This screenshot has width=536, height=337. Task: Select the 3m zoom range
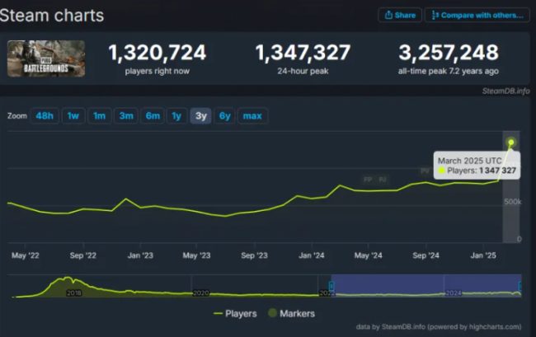click(x=126, y=115)
